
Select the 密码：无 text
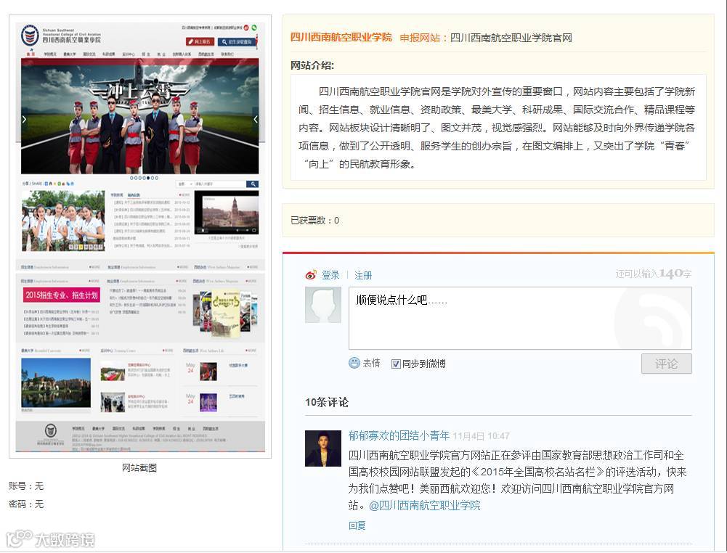(26, 504)
